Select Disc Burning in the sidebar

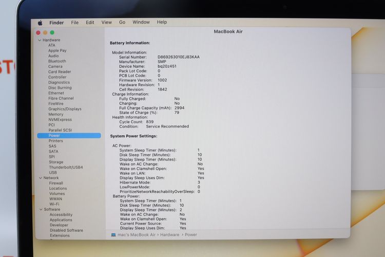pos(60,88)
